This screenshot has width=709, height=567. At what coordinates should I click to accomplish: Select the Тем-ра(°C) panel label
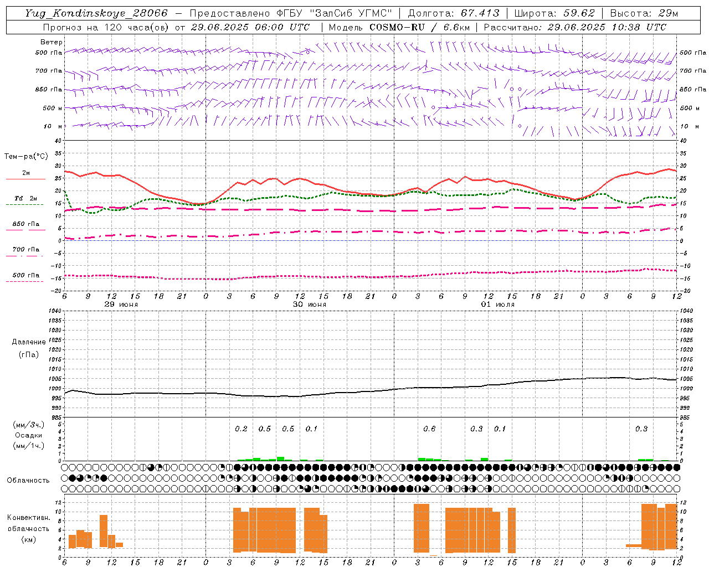click(x=26, y=157)
